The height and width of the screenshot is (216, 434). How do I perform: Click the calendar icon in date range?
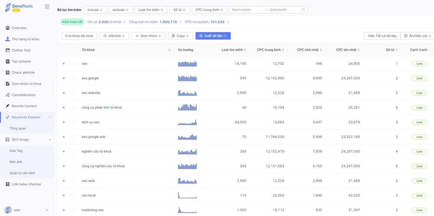[x=303, y=10]
